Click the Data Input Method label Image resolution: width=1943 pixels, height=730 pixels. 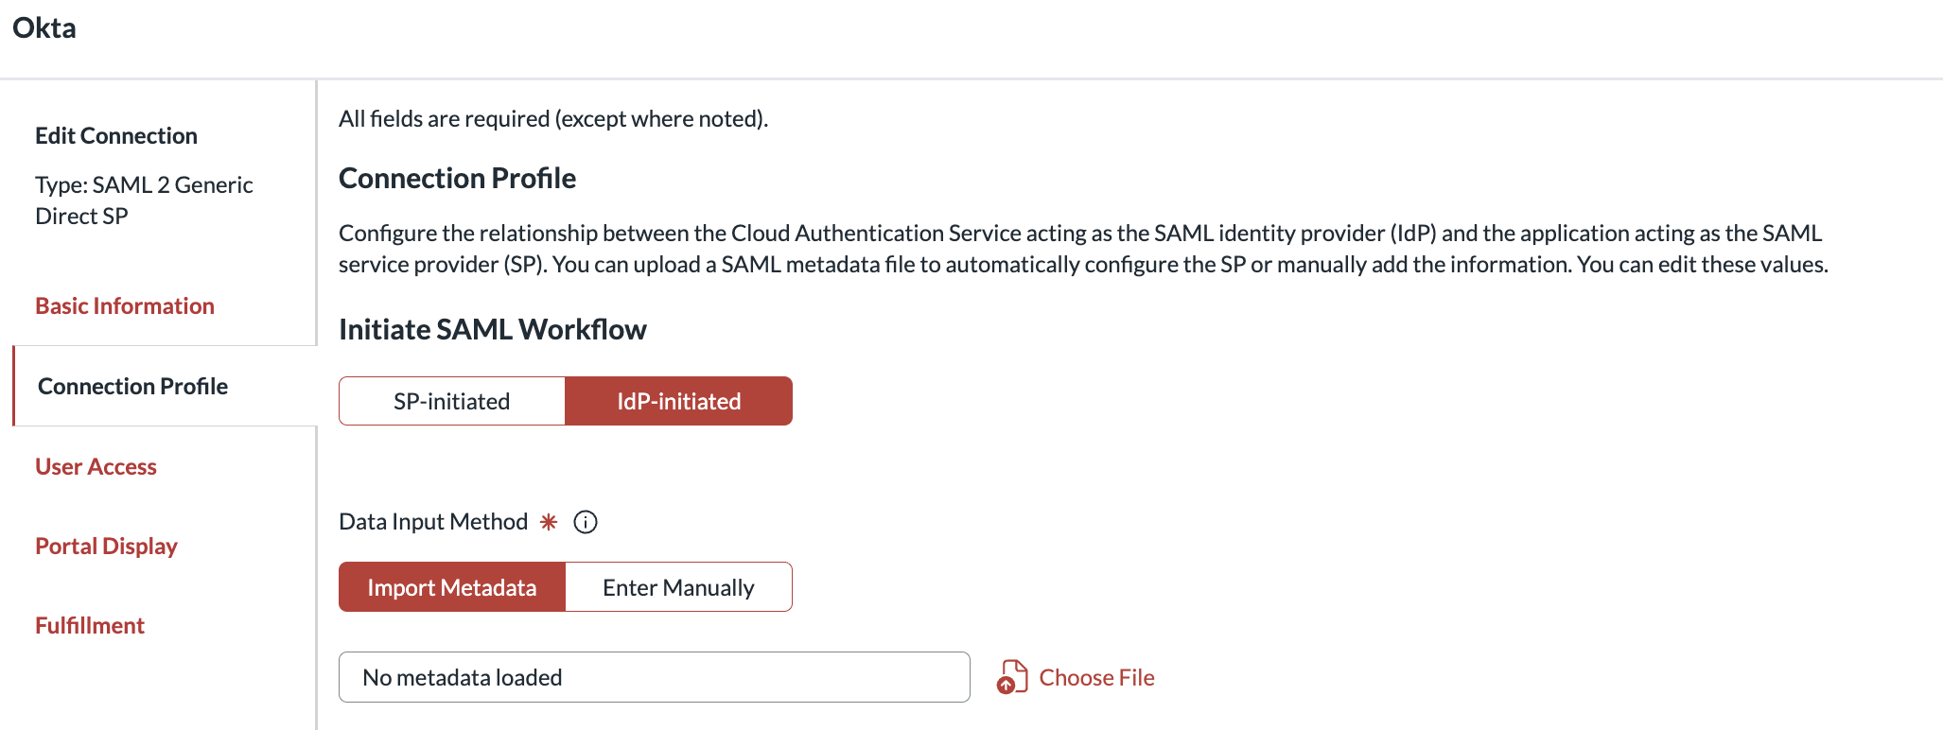[433, 522]
